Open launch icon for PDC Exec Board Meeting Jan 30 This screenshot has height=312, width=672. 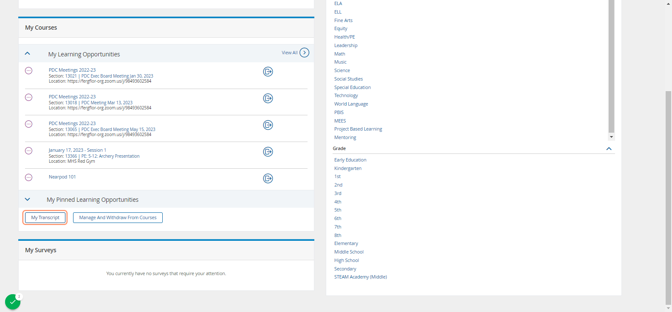pyautogui.click(x=268, y=72)
